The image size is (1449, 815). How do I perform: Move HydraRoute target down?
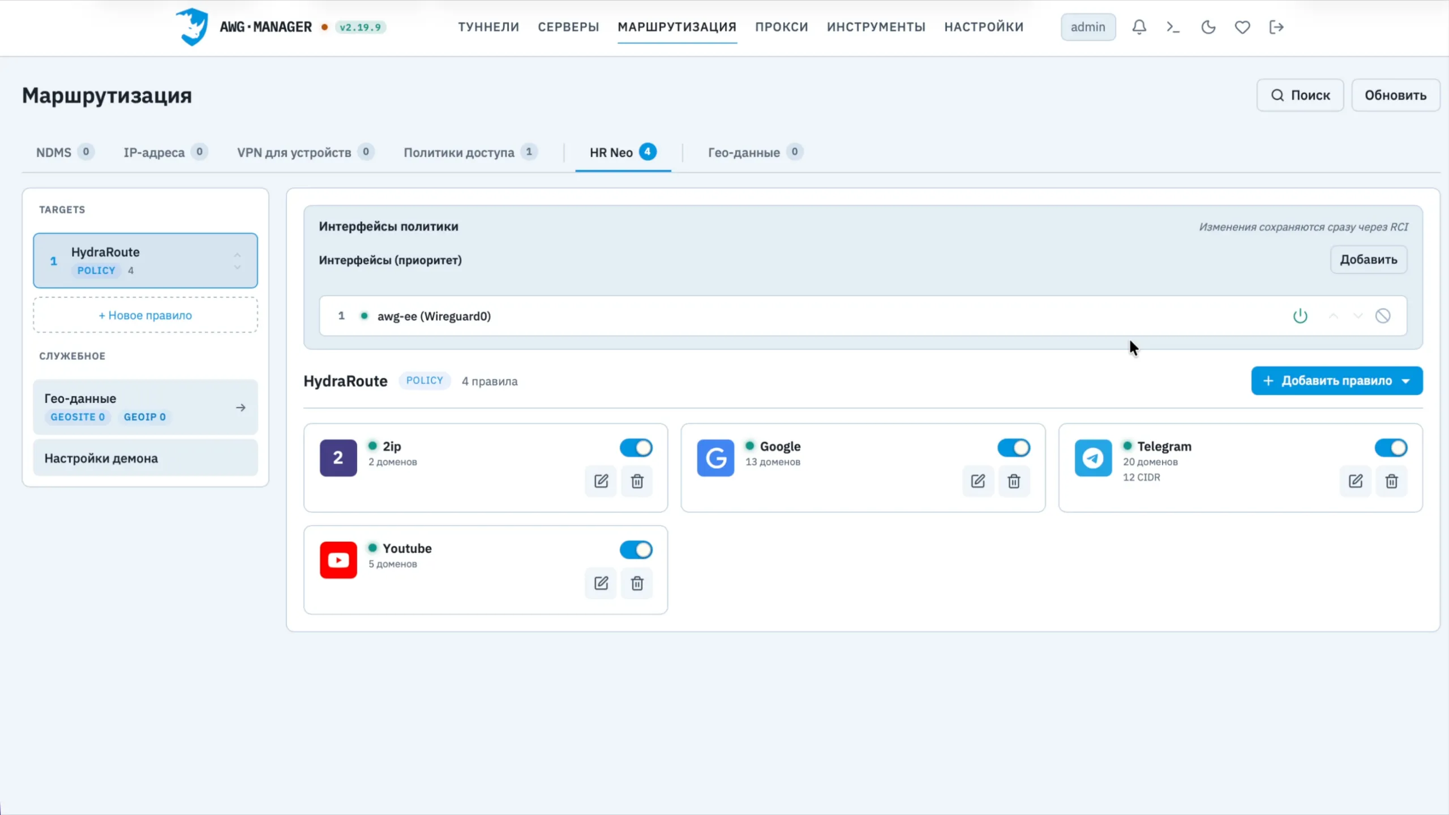click(238, 267)
